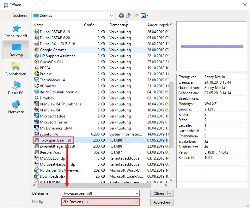Select Schnellzugriff in the places bar
250x208 pixels.
[16, 31]
